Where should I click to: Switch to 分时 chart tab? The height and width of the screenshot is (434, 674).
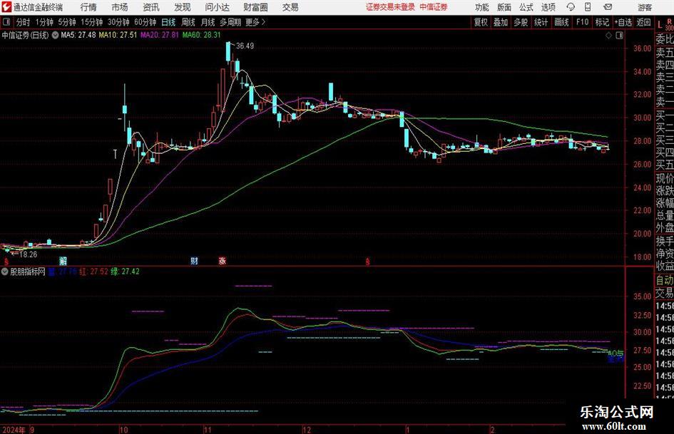tap(23, 22)
